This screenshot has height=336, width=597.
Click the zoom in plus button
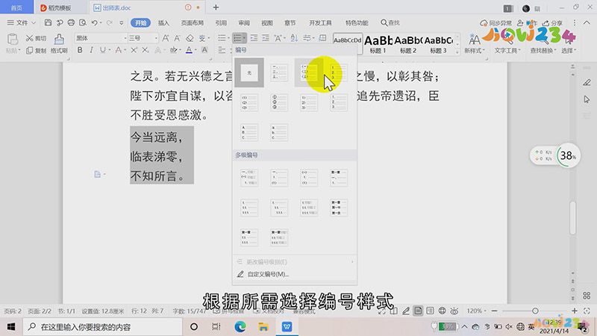point(575,311)
